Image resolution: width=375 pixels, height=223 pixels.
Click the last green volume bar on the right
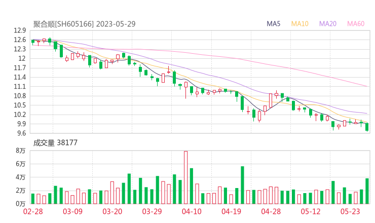(x=367, y=191)
